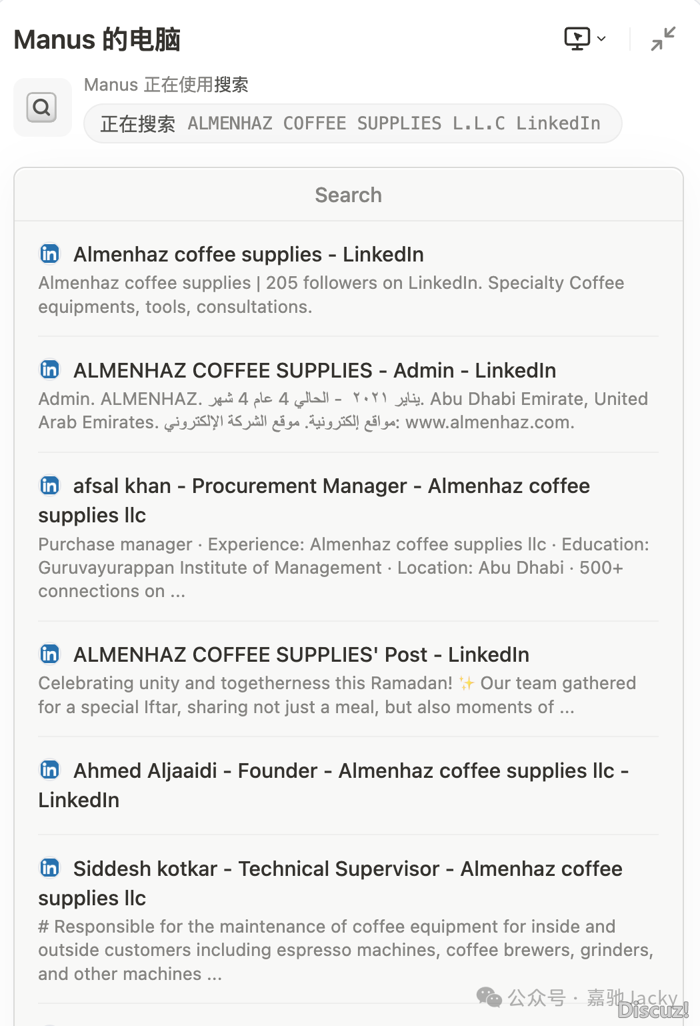Click LinkedIn icon beside Ahmed Aljaaidi result
700x1026 pixels.
point(50,770)
